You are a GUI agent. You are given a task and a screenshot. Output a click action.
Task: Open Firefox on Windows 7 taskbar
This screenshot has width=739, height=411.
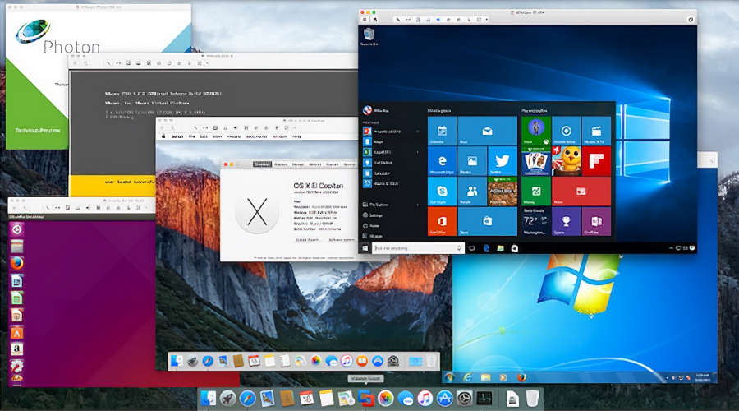pyautogui.click(x=521, y=377)
